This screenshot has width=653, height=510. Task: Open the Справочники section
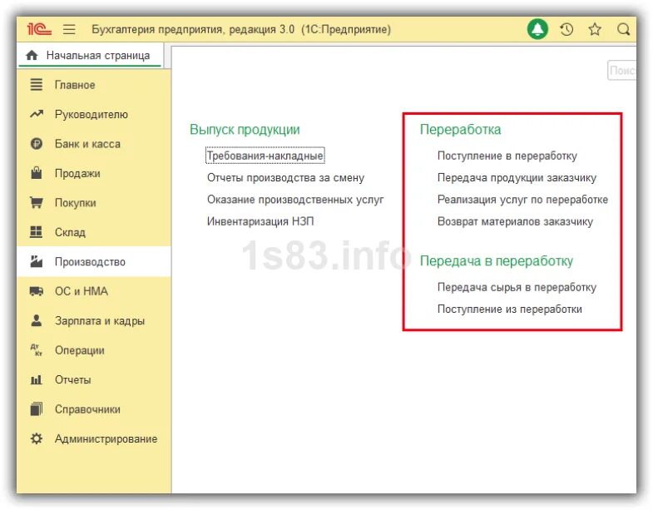click(94, 409)
